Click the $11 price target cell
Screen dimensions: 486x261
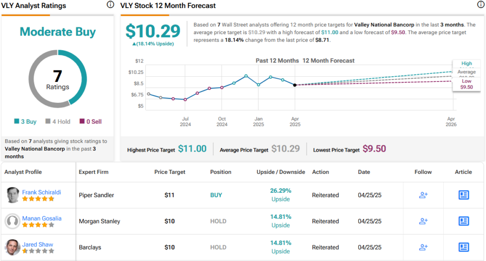pos(169,195)
